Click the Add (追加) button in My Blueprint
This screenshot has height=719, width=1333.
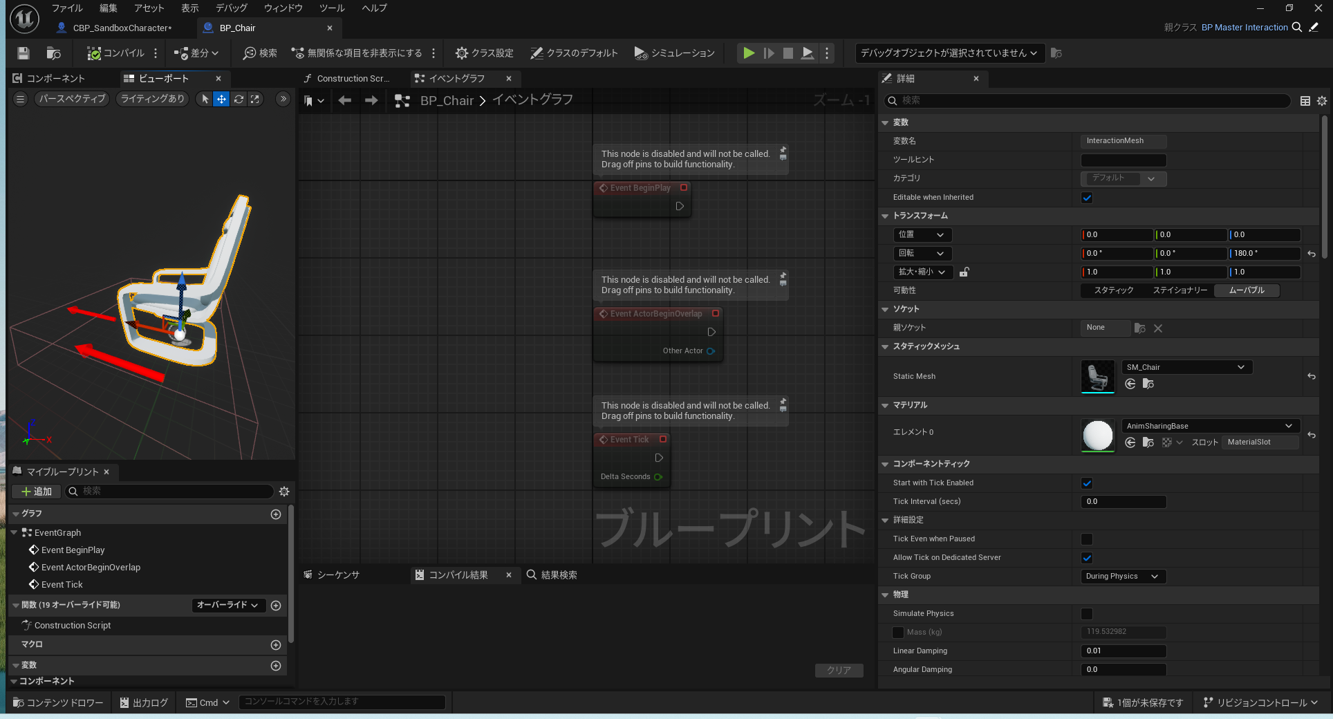coord(37,492)
